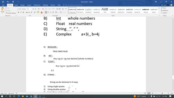Save the document with floppy icon

[x=3, y=2]
